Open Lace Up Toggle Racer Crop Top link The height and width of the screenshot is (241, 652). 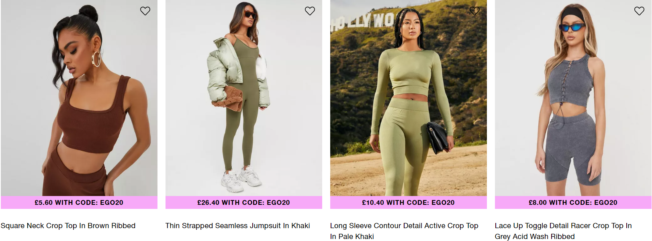pyautogui.click(x=563, y=231)
